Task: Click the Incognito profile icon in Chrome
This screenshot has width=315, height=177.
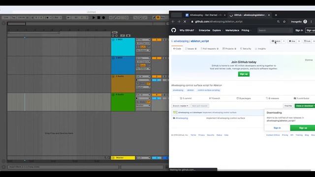Action: 305,22
